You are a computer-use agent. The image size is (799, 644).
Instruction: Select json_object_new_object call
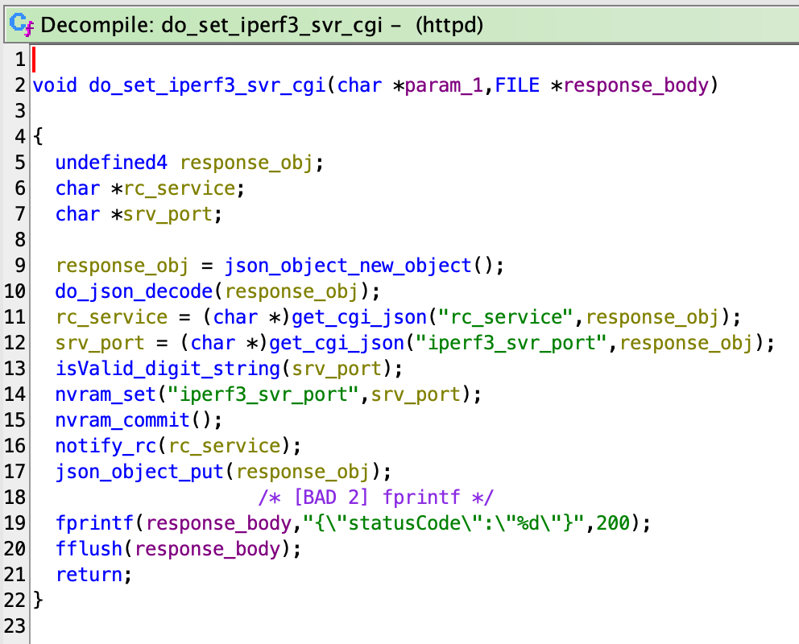click(348, 266)
